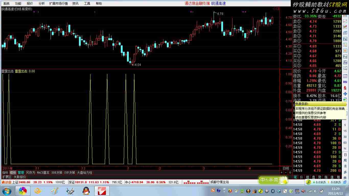Switch to the 笔 tick tab
The height and width of the screenshot is (196, 349).
click(x=295, y=177)
